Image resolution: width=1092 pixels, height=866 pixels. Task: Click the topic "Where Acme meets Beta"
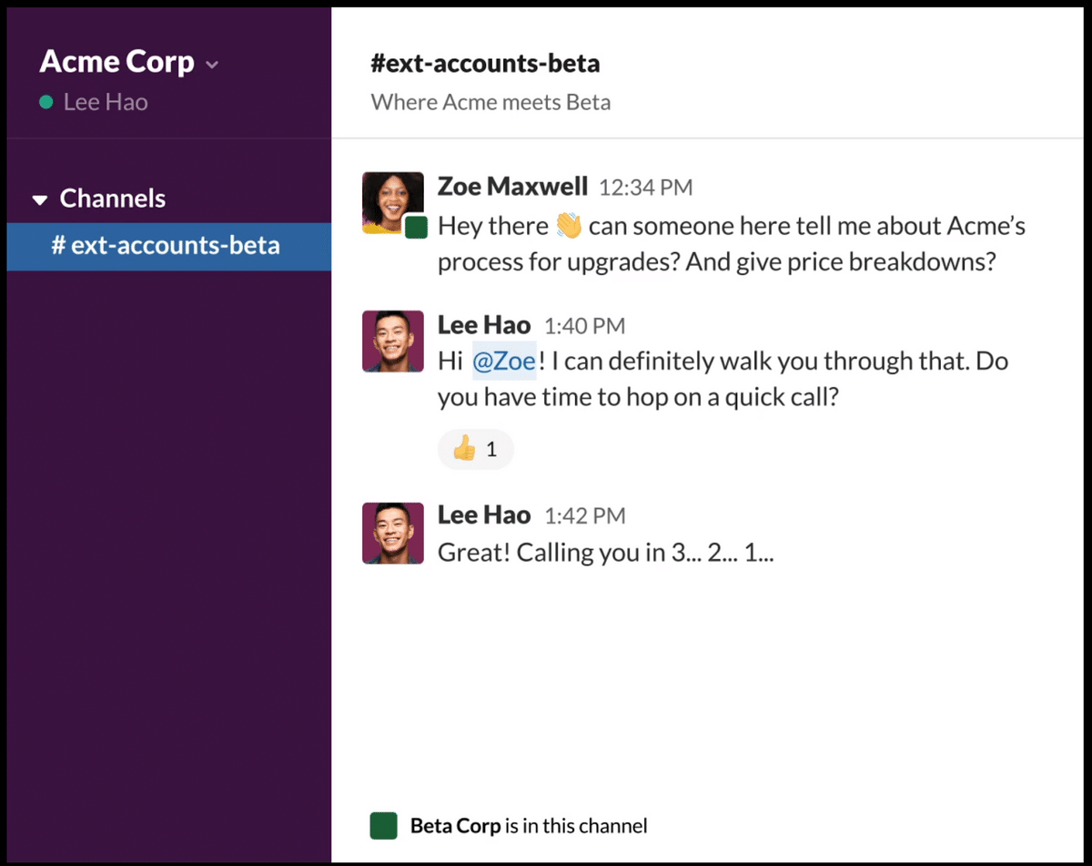[490, 102]
